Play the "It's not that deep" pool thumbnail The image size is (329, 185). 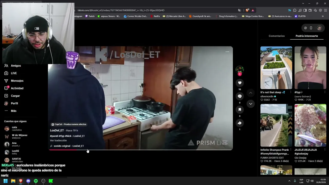(x=276, y=68)
